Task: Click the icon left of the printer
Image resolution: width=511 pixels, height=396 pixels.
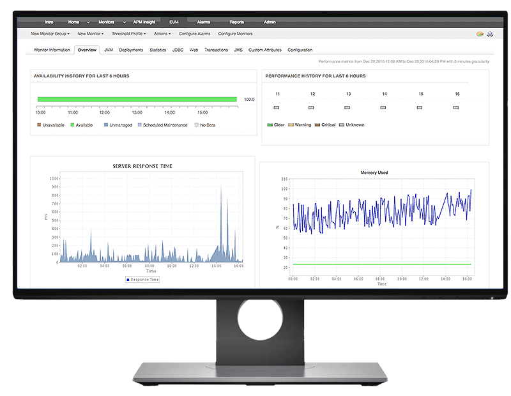Action: [x=480, y=34]
